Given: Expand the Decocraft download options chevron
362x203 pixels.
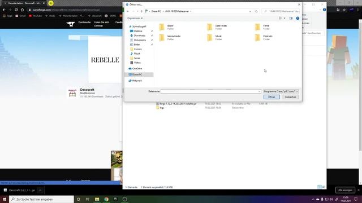Looking at the screenshot, I should (x=40, y=191).
